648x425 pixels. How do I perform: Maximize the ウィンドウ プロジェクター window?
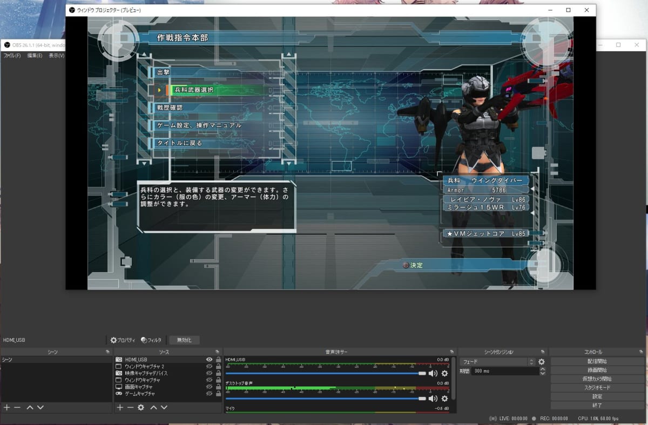pos(568,10)
